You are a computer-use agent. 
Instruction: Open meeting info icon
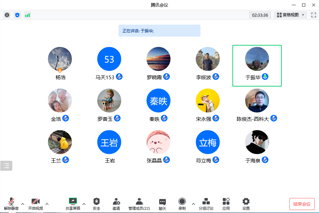point(7,15)
